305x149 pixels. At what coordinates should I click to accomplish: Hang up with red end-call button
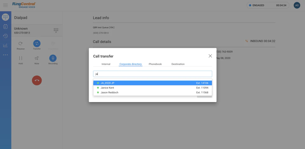(37, 80)
